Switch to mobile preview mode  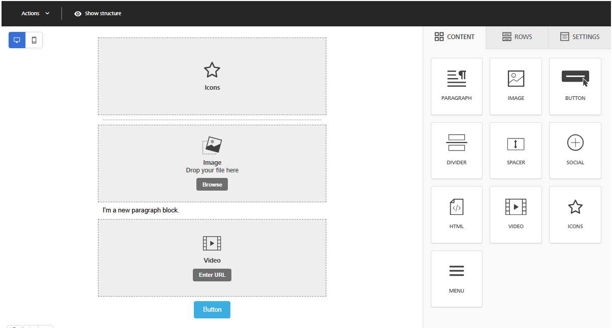coord(33,40)
